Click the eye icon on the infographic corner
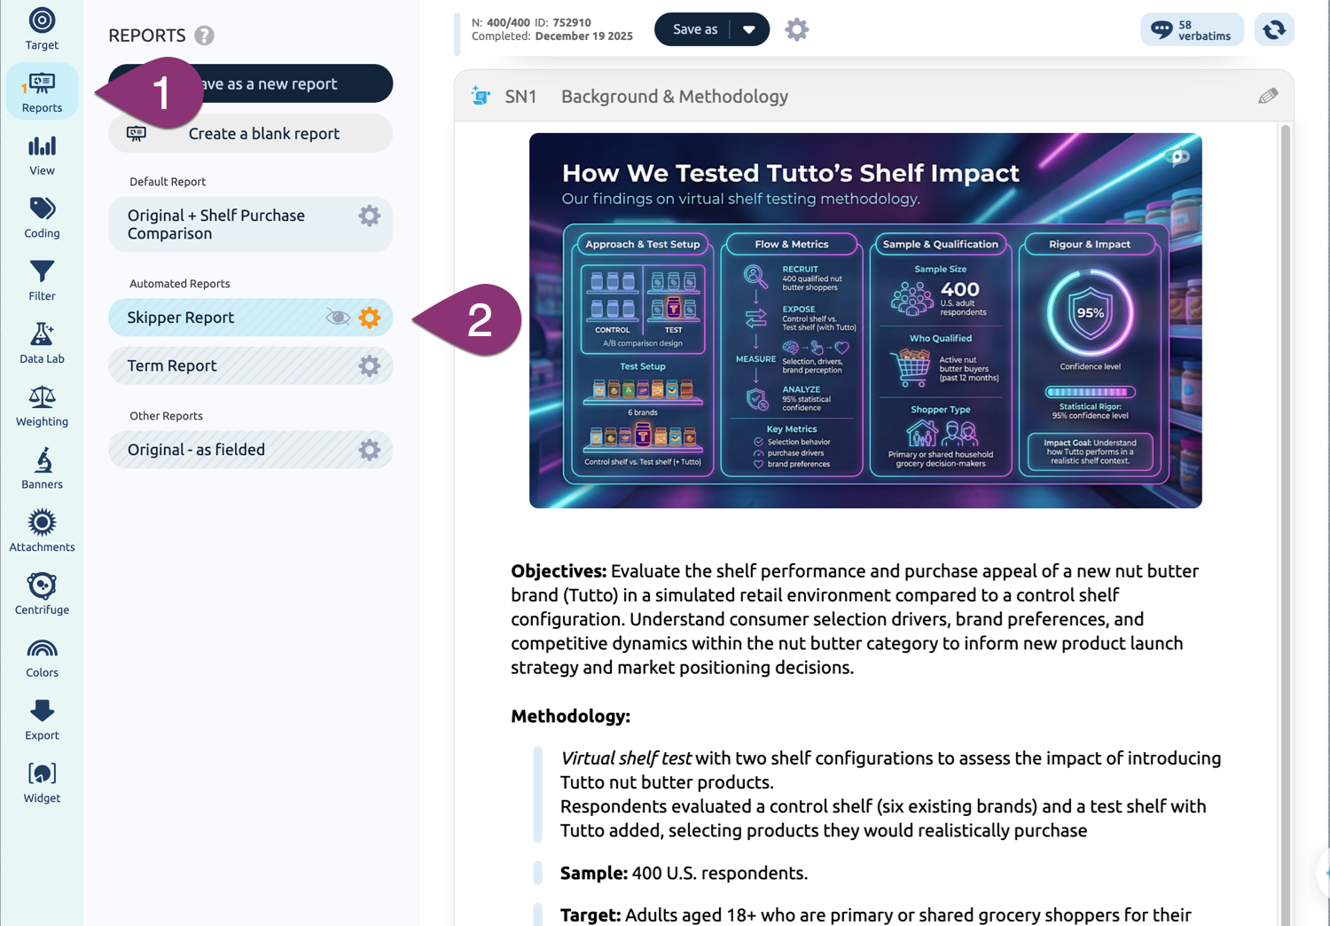 point(1178,157)
